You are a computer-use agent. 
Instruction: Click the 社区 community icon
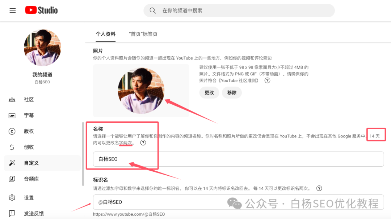[12, 100]
